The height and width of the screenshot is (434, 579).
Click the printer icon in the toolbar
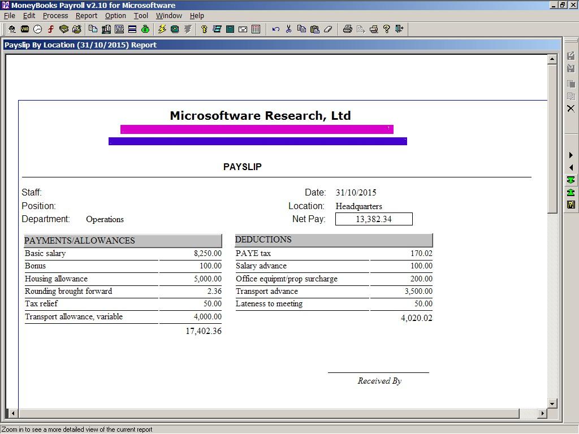point(347,29)
